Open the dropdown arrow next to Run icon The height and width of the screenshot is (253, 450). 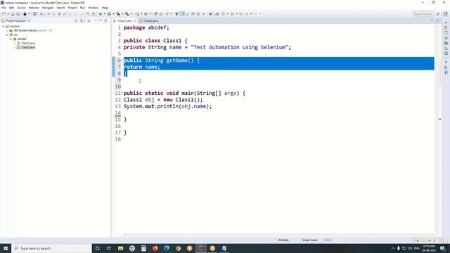[113, 14]
